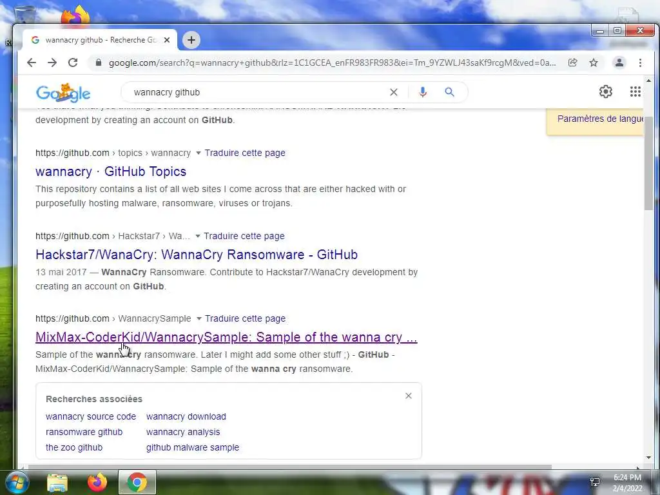The image size is (660, 495).
Task: Open the Google apps grid
Action: coord(635,92)
